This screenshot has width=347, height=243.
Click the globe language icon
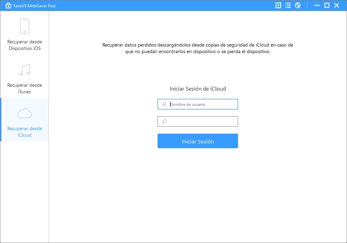click(x=298, y=5)
